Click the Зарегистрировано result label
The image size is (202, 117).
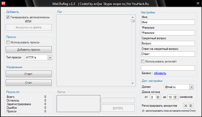[19, 104]
